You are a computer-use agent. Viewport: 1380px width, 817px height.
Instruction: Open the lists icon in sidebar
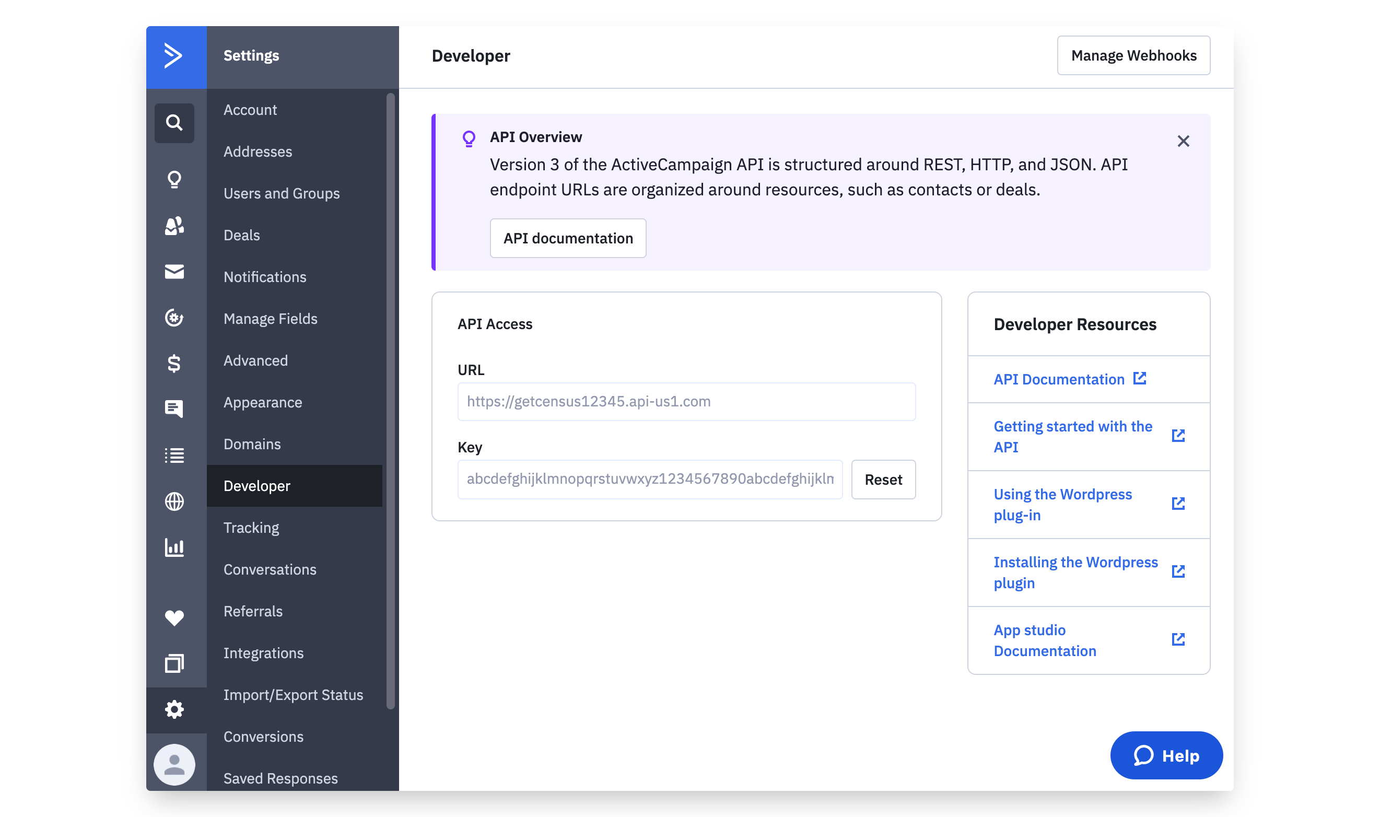[174, 456]
